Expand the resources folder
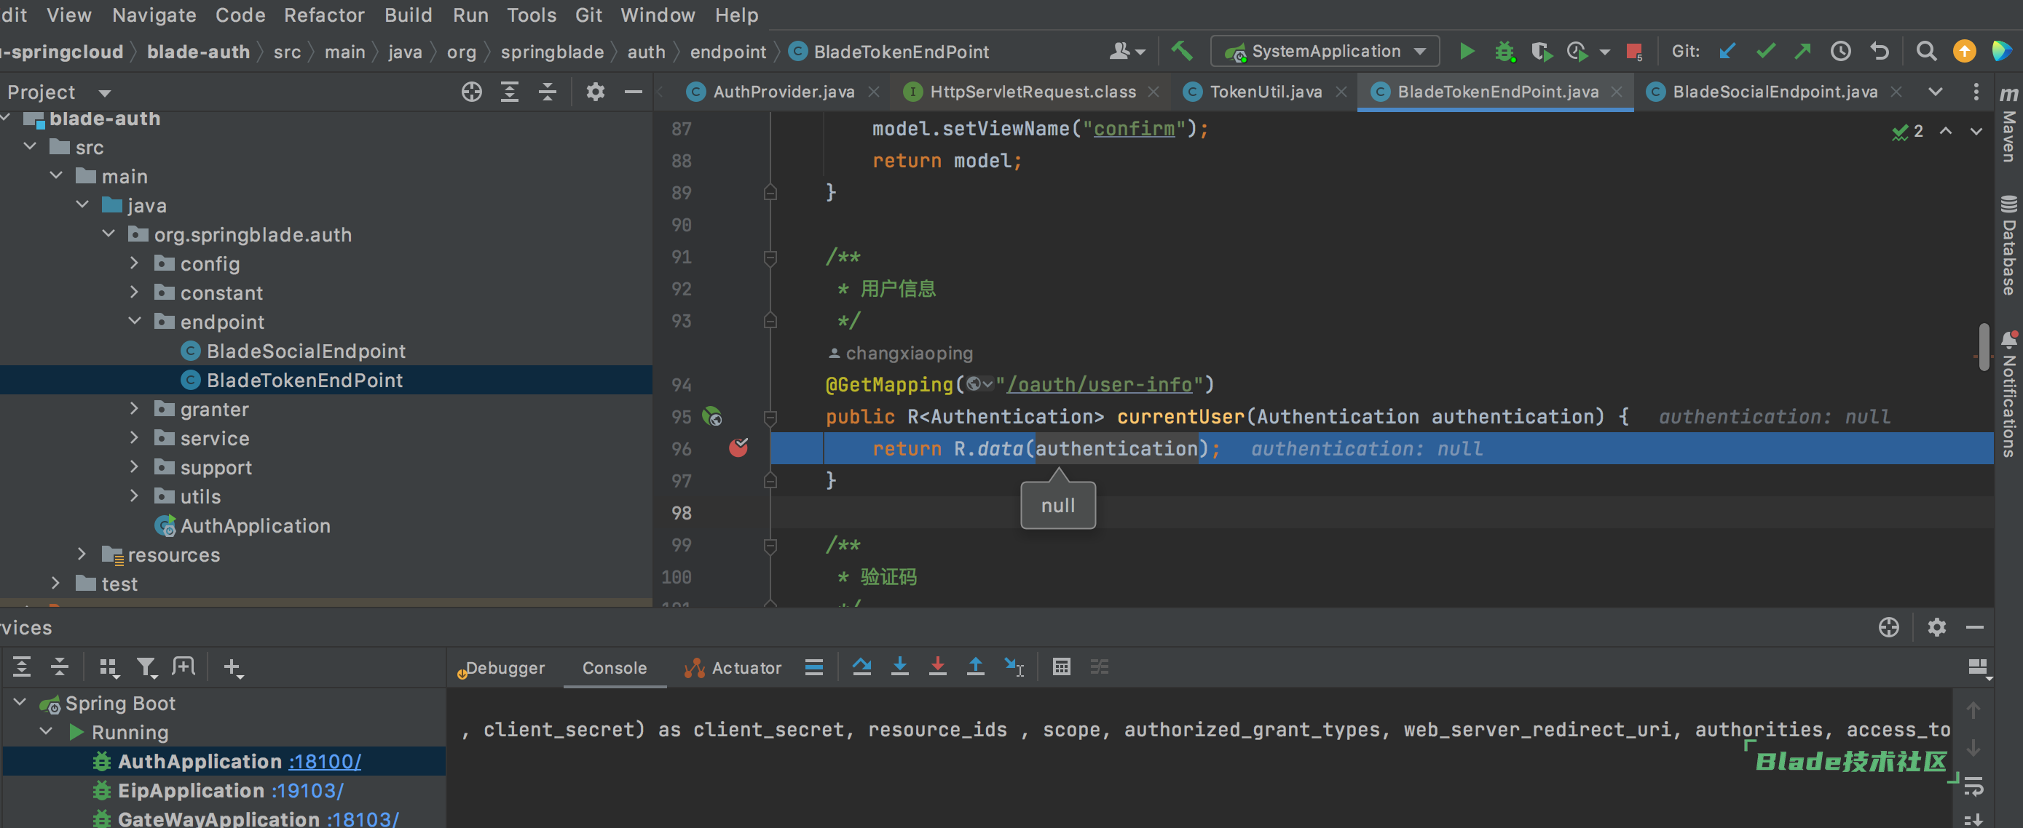The image size is (2023, 828). click(82, 554)
